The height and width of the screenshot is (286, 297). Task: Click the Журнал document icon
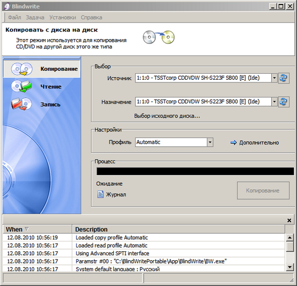(x=100, y=194)
